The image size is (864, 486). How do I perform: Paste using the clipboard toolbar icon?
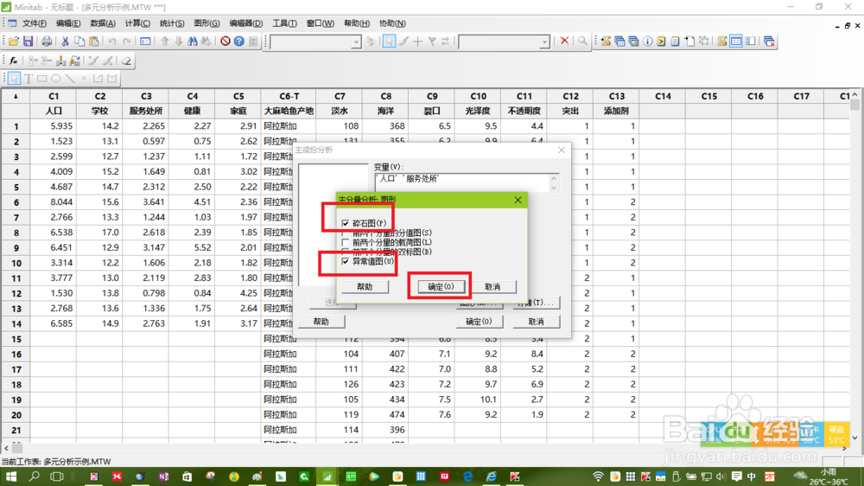click(x=94, y=42)
